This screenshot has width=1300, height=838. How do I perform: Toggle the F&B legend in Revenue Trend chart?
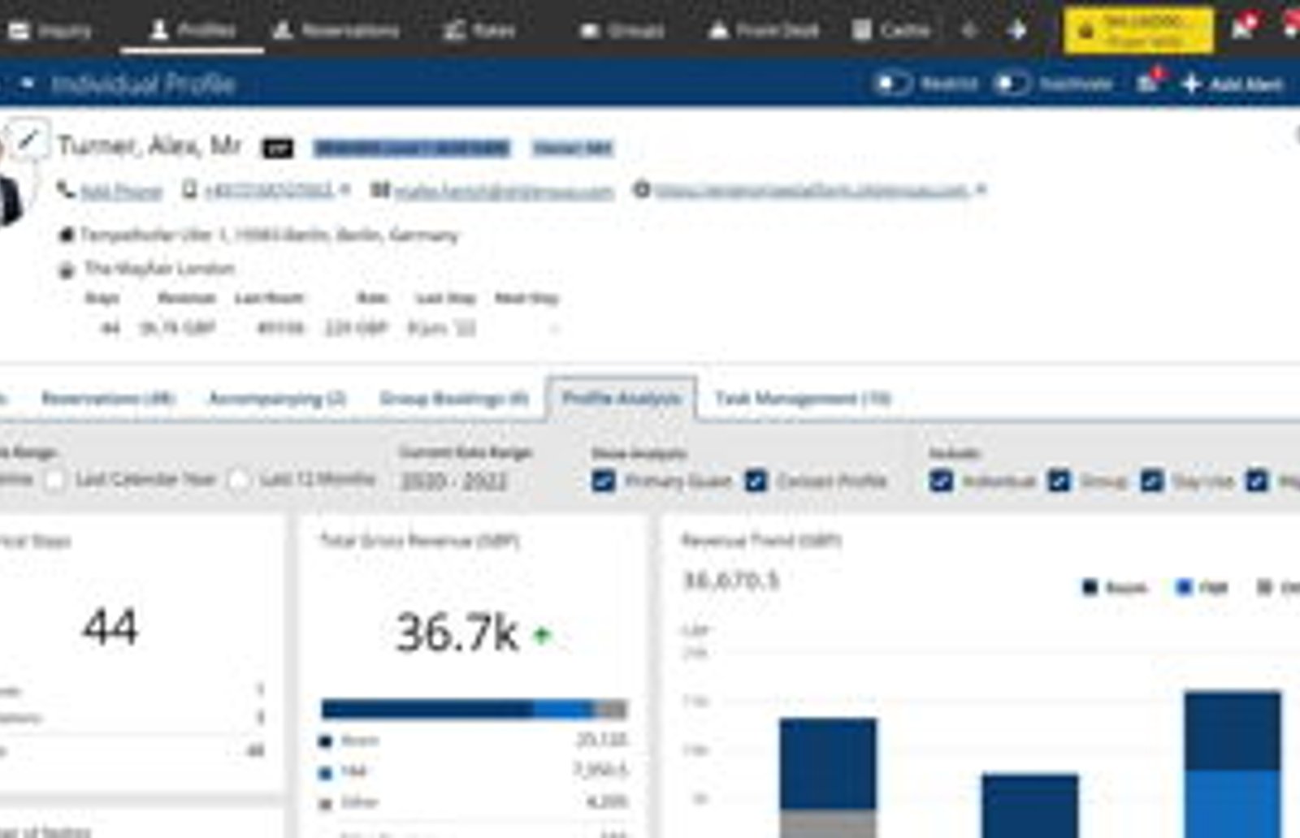pyautogui.click(x=1202, y=587)
